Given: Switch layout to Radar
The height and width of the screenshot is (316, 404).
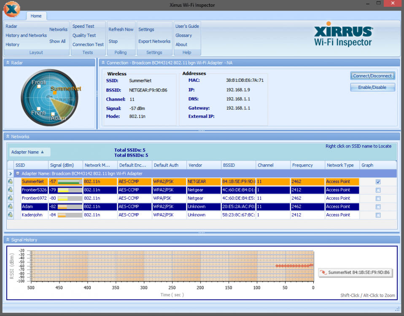Looking at the screenshot, I should (x=11, y=26).
